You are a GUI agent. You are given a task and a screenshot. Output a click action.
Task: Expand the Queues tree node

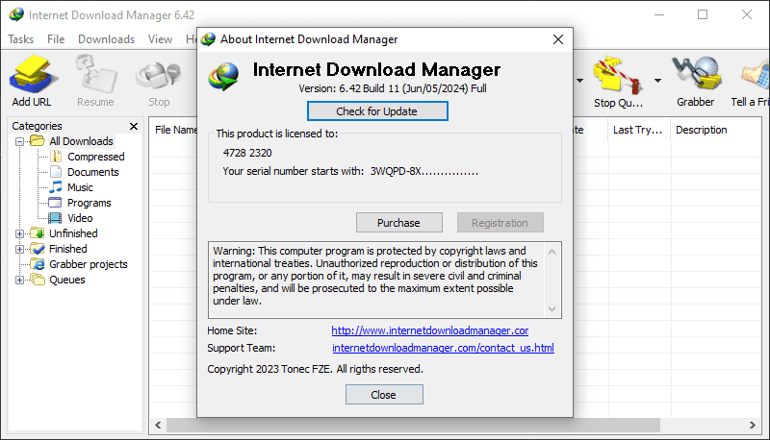[x=20, y=280]
